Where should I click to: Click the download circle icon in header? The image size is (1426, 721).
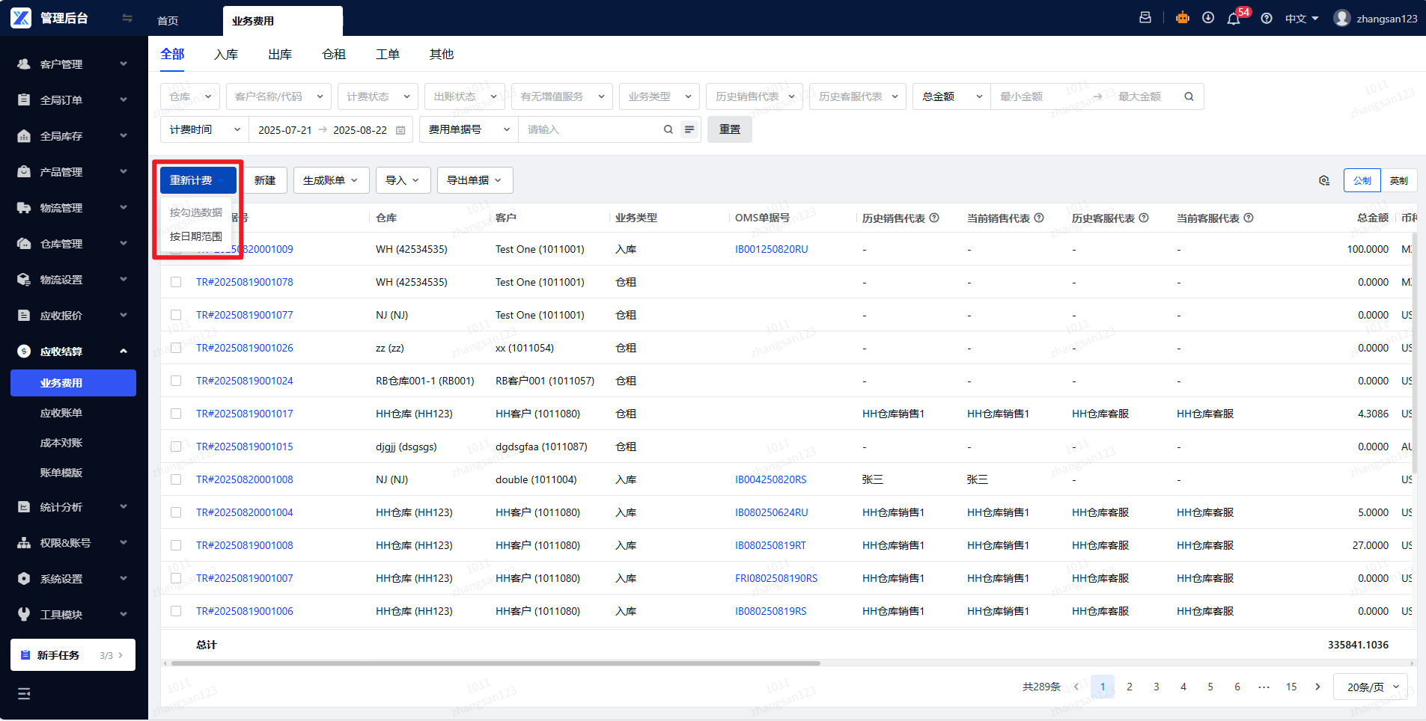pos(1207,18)
